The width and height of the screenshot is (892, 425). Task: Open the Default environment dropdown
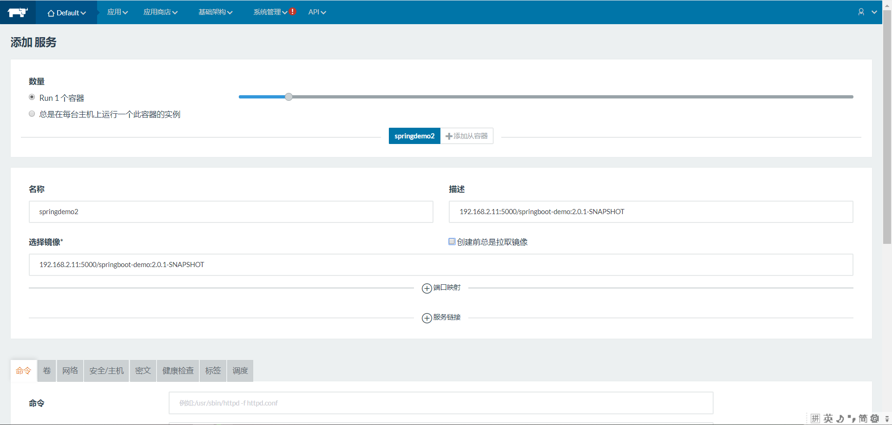[66, 13]
